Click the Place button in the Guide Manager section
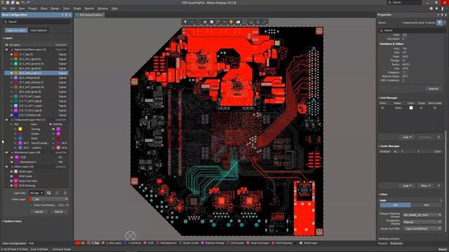This screenshot has height=252, width=449. (x=425, y=185)
